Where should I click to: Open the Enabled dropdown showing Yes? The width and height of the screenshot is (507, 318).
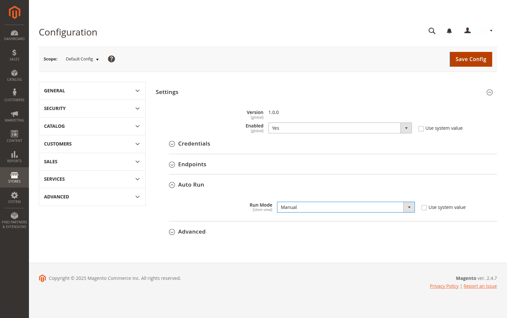click(x=340, y=128)
